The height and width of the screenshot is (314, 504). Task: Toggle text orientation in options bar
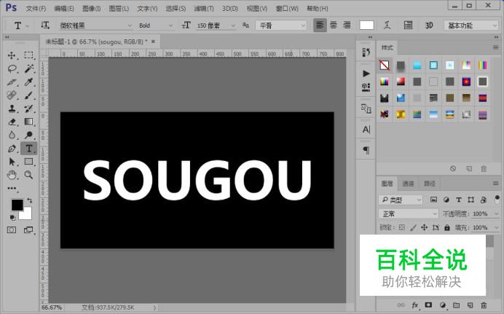pyautogui.click(x=45, y=25)
